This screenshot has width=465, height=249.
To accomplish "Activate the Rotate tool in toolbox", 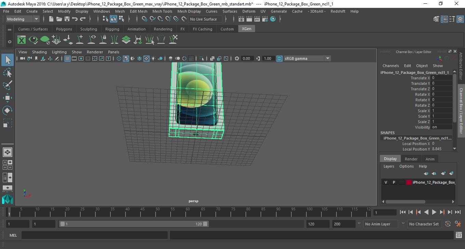I will pos(8,110).
